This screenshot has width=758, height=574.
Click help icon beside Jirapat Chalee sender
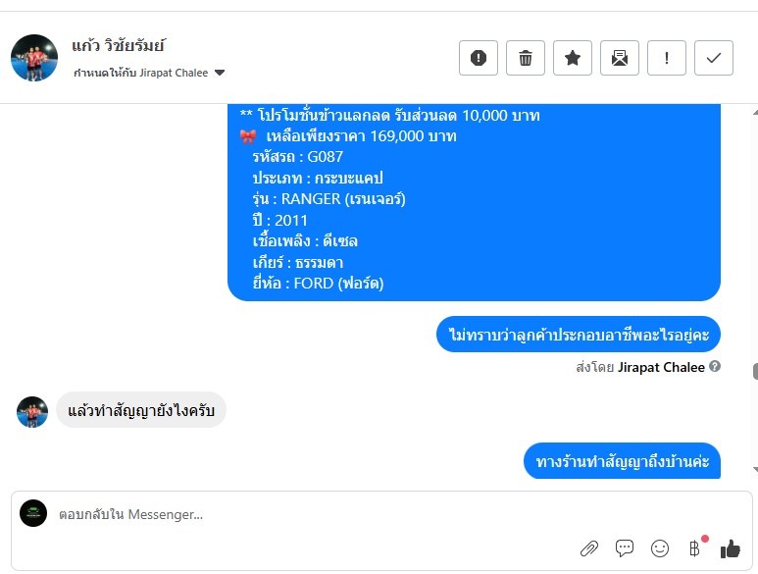click(x=715, y=366)
